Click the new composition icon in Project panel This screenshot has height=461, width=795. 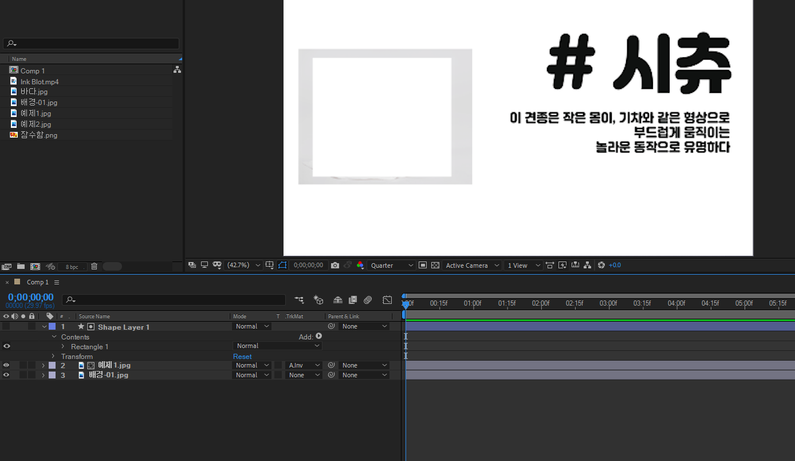[35, 267]
